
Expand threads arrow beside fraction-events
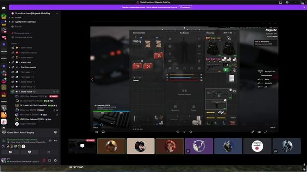(9, 67)
